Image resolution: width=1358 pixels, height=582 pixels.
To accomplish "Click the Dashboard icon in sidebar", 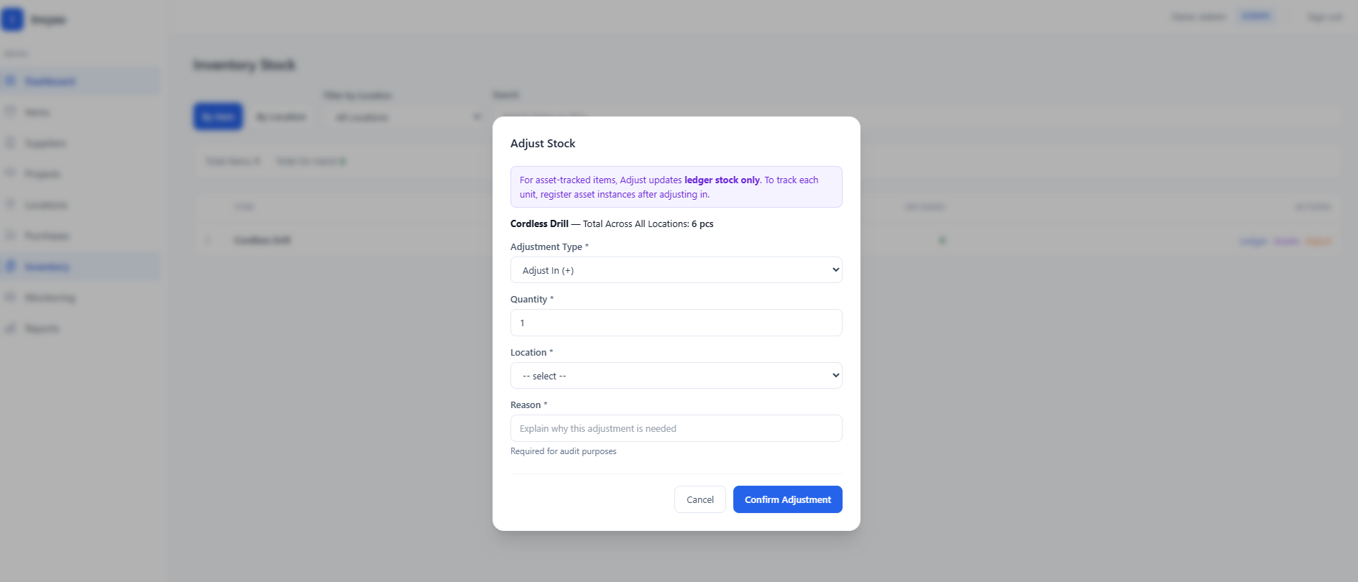I will [x=11, y=80].
